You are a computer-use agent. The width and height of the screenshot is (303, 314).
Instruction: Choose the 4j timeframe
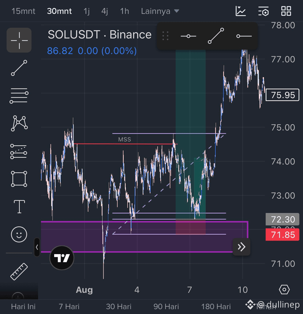pos(105,11)
